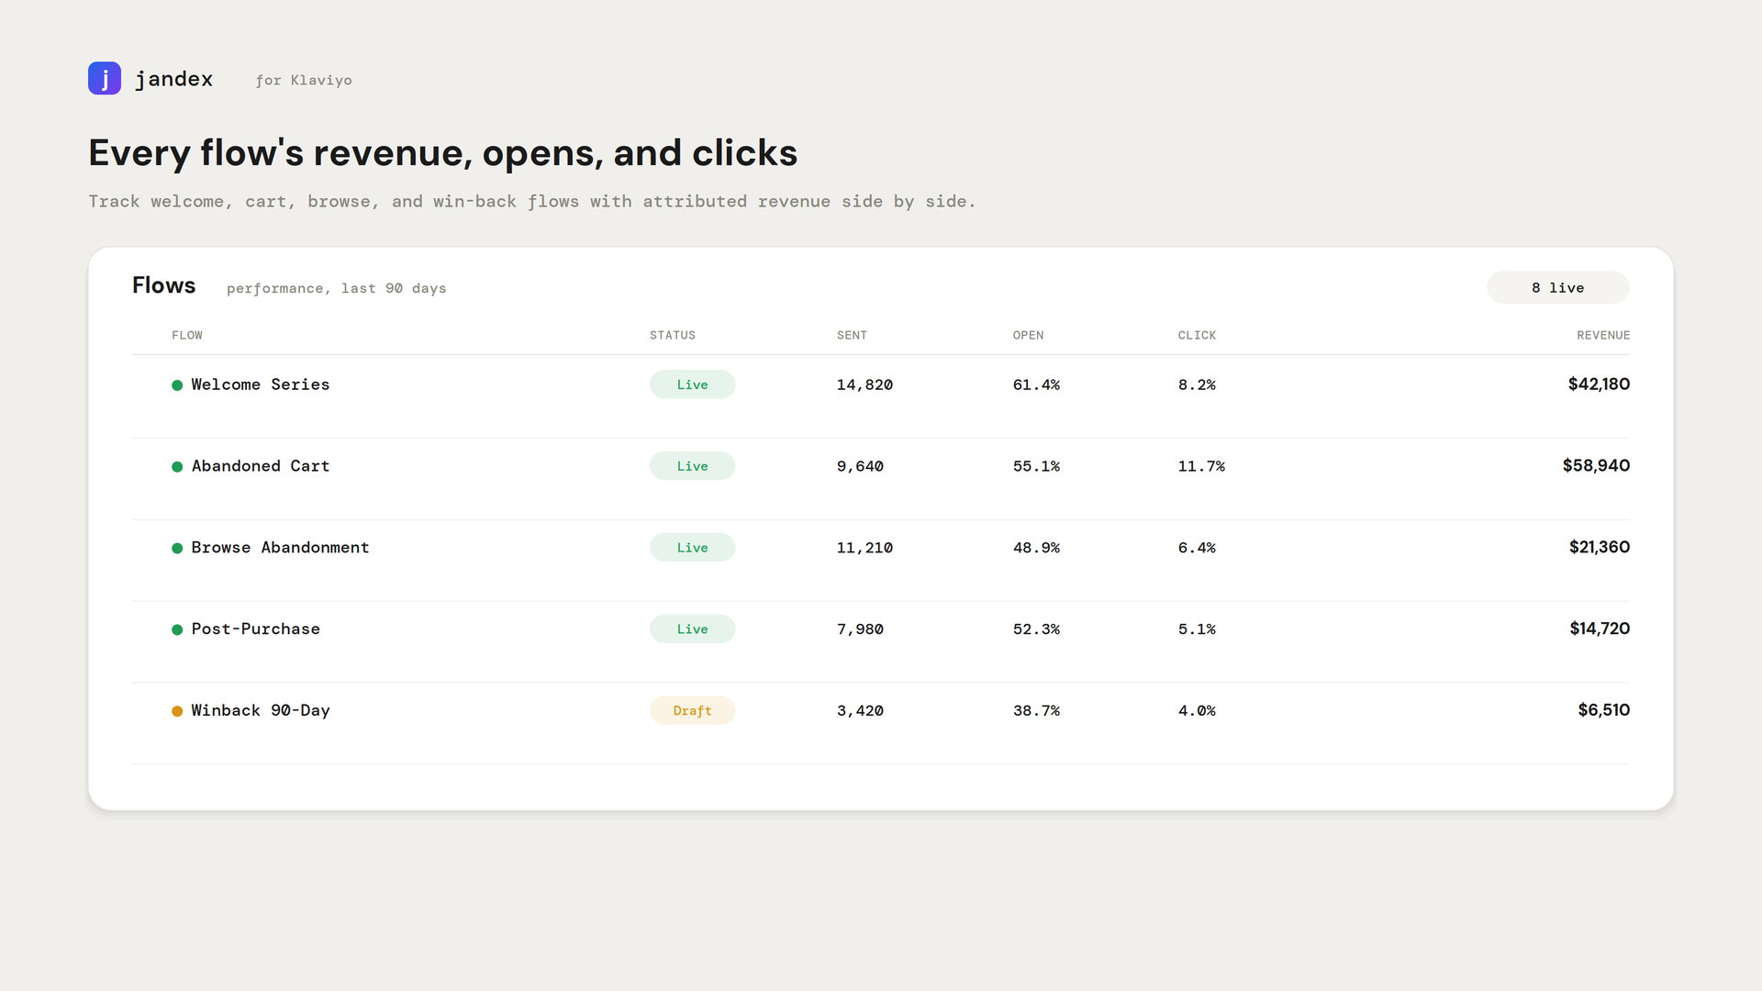This screenshot has height=991, width=1762.
Task: Click the green dot beside Browse Abandonment
Action: pos(177,549)
